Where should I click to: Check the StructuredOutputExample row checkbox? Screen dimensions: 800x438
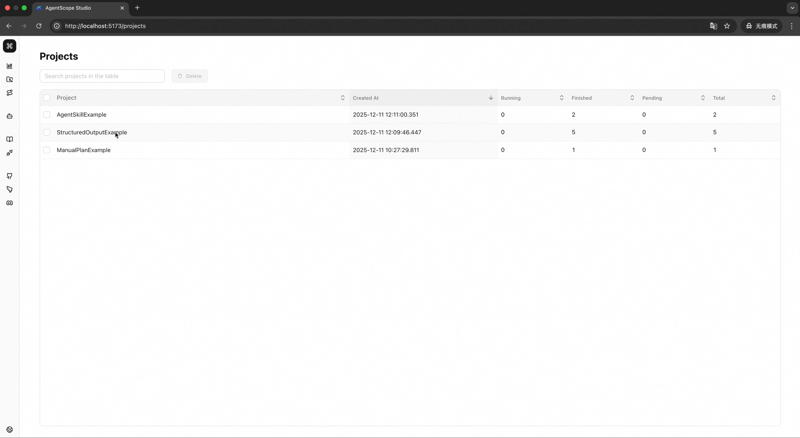point(47,132)
